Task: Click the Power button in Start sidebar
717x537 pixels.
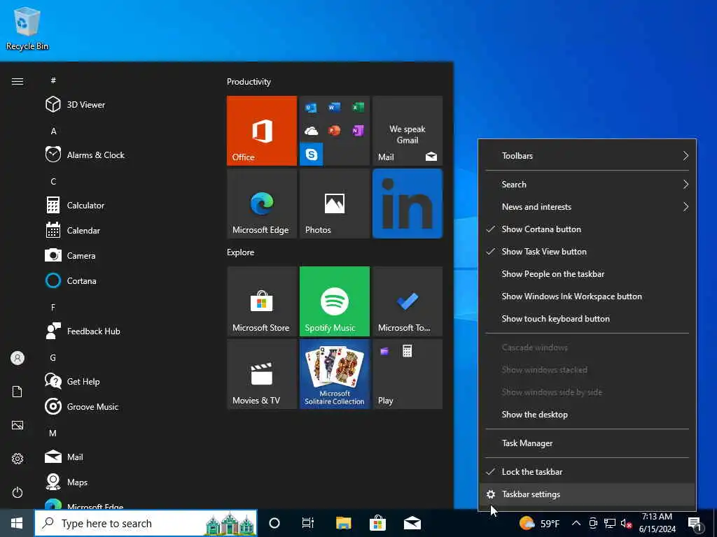Action: click(x=18, y=492)
